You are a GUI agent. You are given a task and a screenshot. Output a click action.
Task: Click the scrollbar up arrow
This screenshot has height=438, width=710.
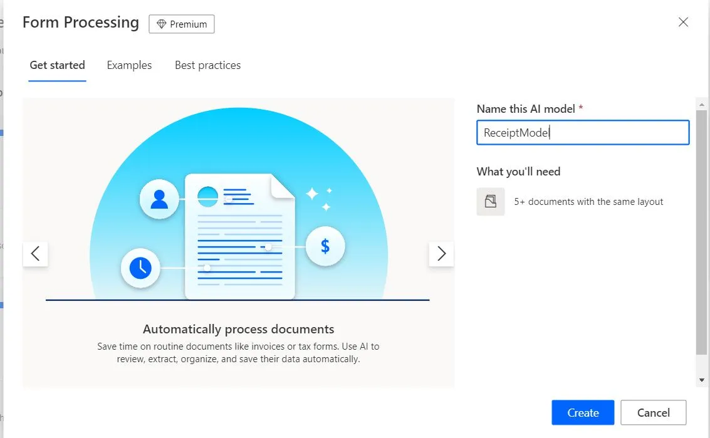click(701, 104)
